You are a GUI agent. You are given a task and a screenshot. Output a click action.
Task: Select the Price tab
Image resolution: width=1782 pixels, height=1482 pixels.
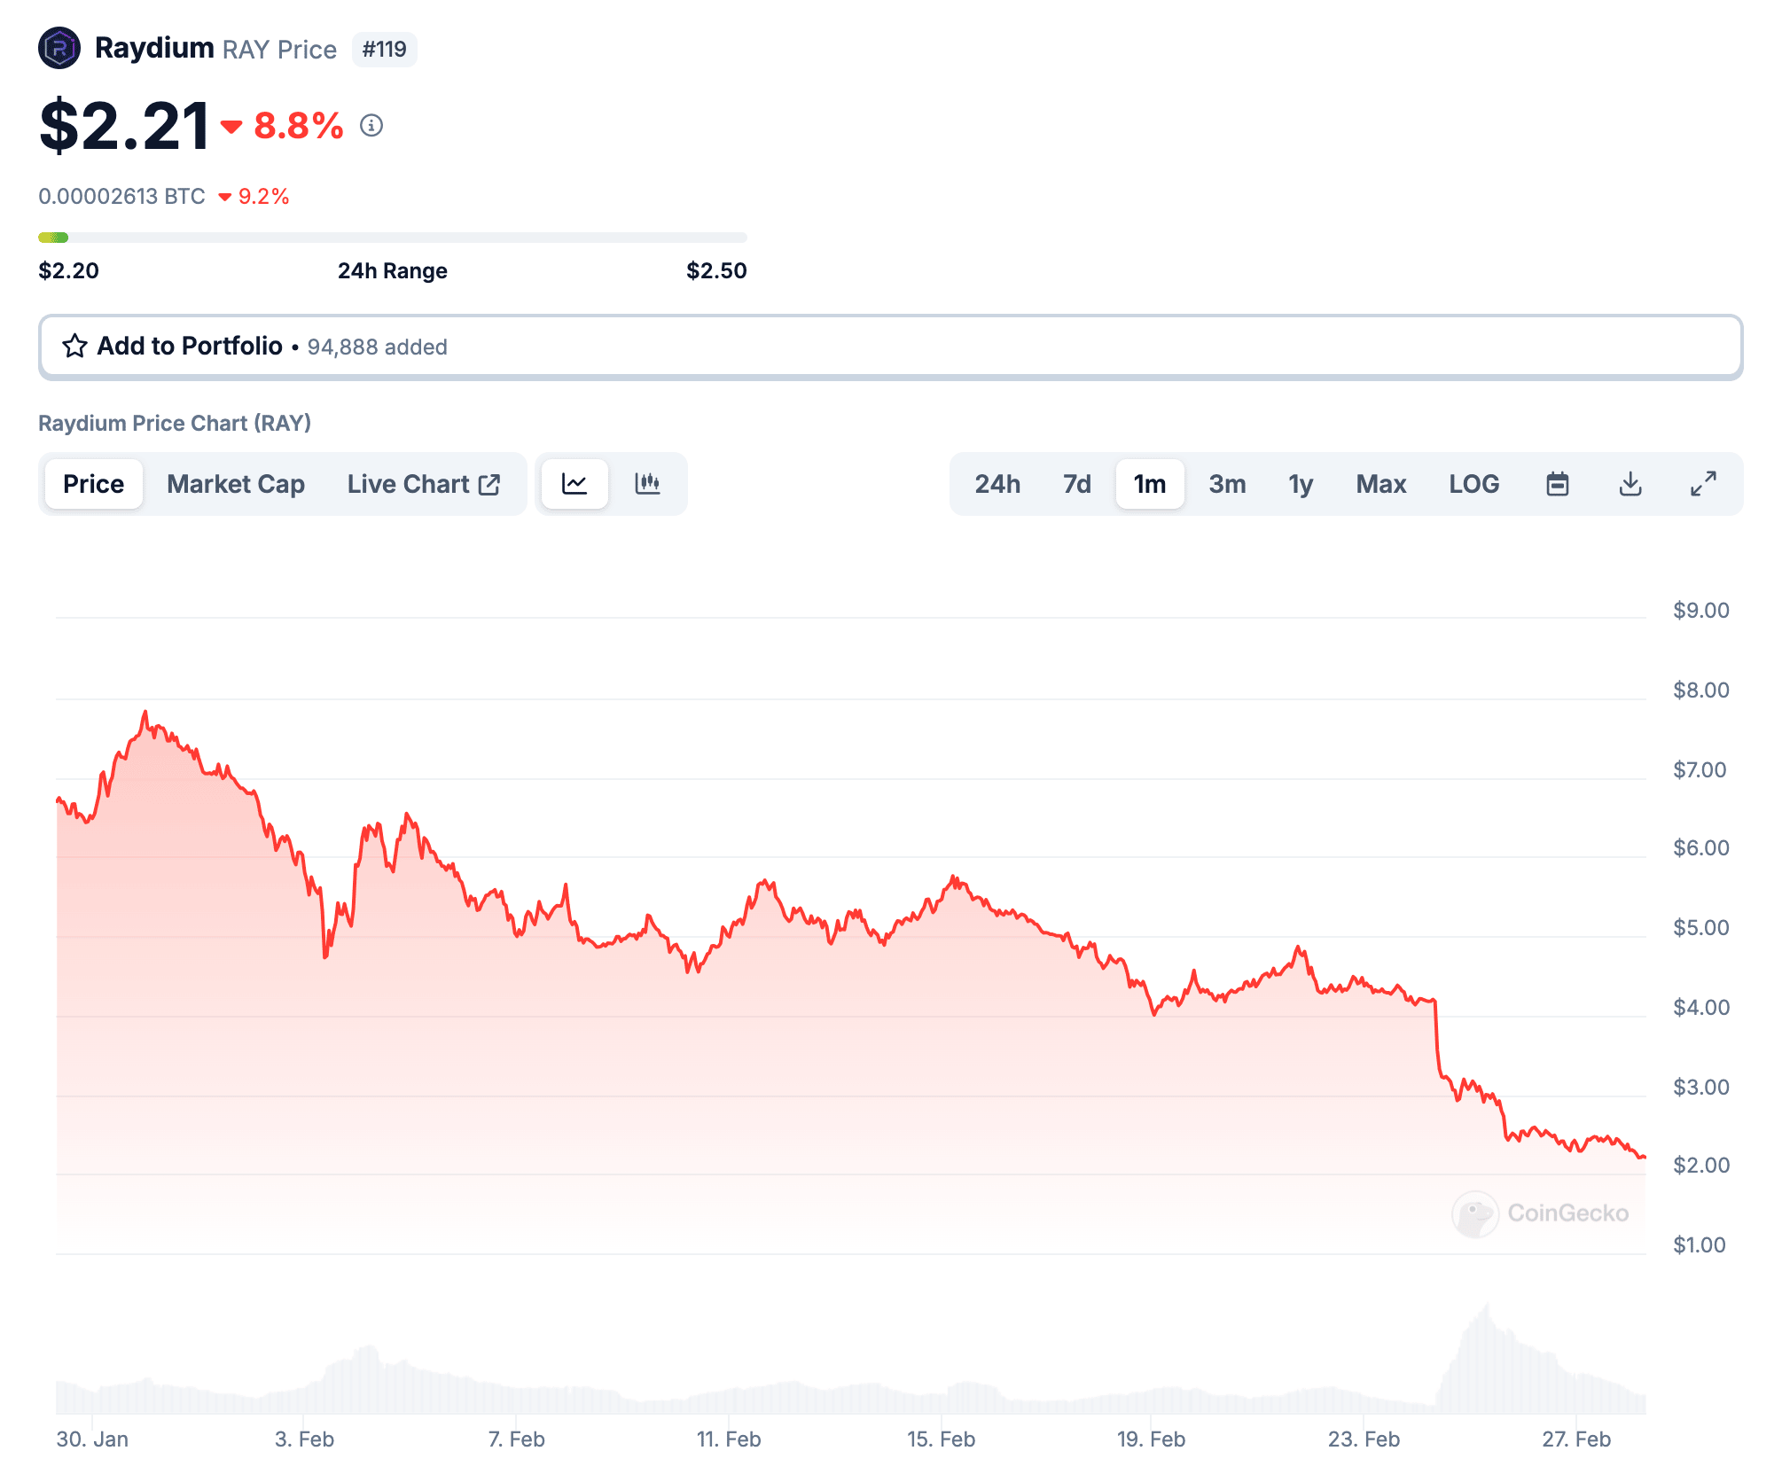(x=94, y=484)
